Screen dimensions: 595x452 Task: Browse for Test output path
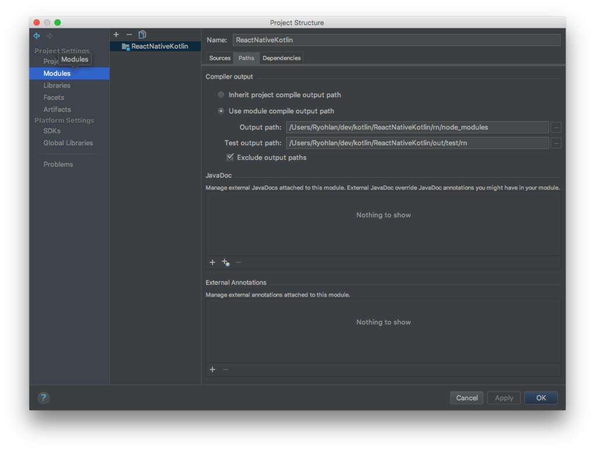[x=556, y=143]
